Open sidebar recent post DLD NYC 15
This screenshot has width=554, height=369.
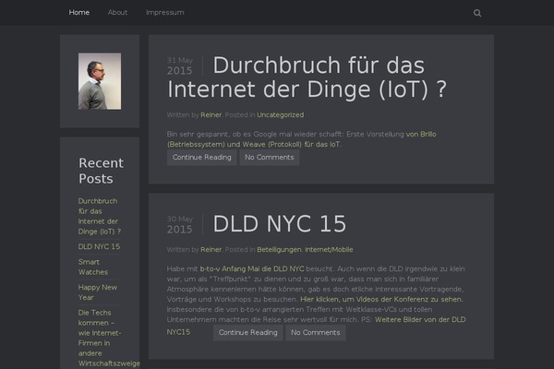tap(99, 246)
